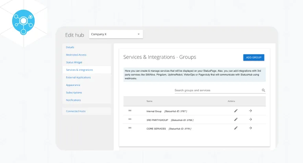The width and height of the screenshot is (303, 163).
Task: Open Appearance settings in sidebar
Action: pyautogui.click(x=73, y=85)
